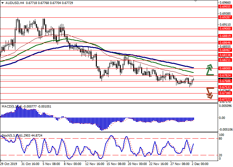Select the 0.69000 resistance level label

click(225, 29)
